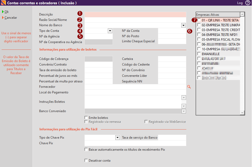Click the Carteira input field
252x167 pixels.
[172, 59]
